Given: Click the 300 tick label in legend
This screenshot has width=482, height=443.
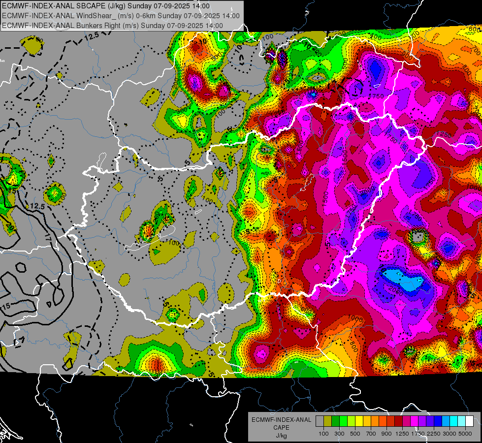Looking at the screenshot, I should [x=339, y=434].
